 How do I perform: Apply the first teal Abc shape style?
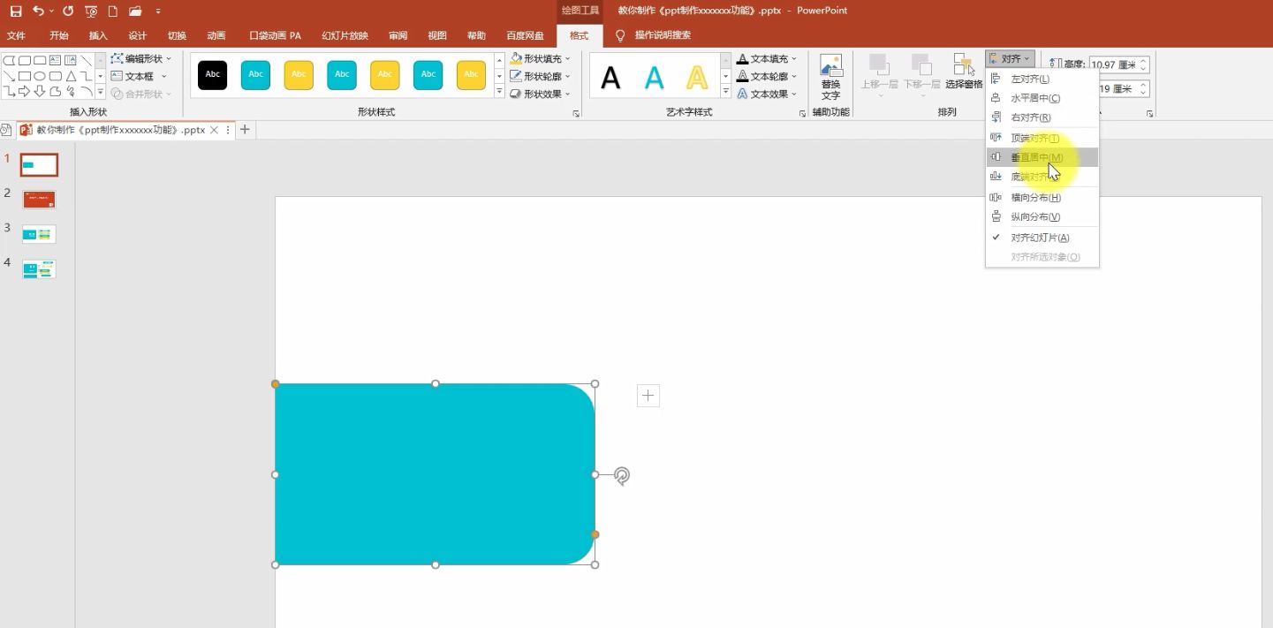[x=255, y=75]
